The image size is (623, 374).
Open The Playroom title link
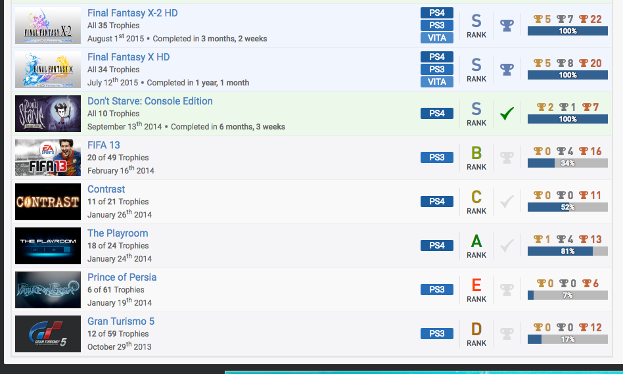coord(118,233)
